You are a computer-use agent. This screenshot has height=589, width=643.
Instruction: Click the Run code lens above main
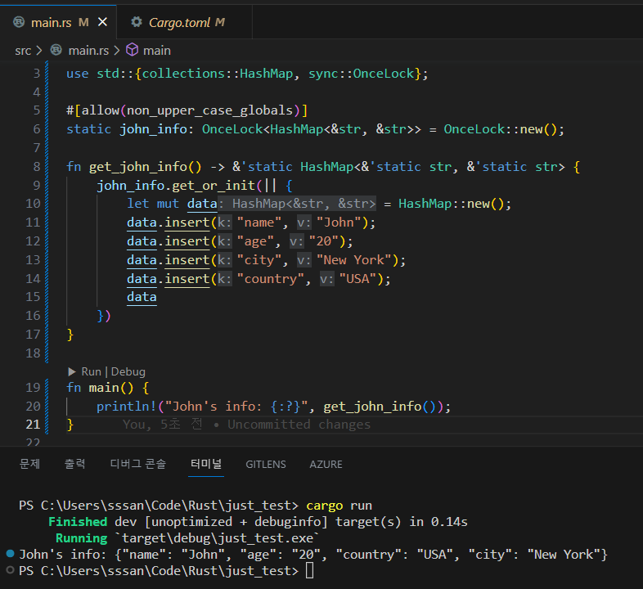(x=91, y=371)
